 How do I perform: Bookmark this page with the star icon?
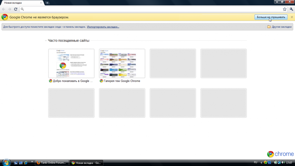coord(285,9)
